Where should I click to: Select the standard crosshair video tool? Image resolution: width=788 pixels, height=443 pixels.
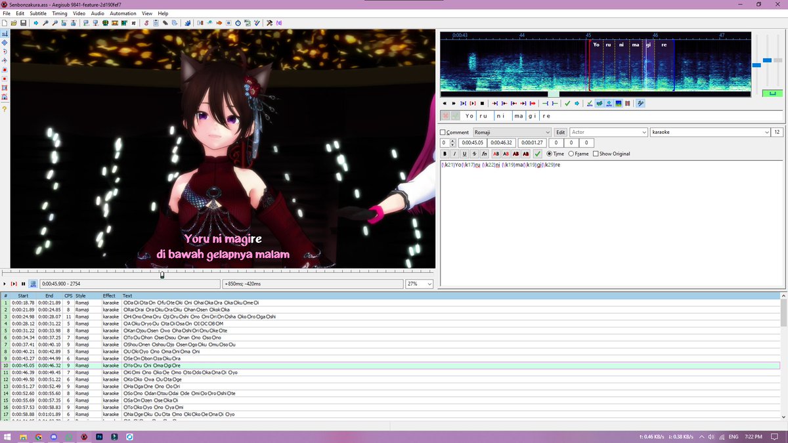tap(5, 33)
